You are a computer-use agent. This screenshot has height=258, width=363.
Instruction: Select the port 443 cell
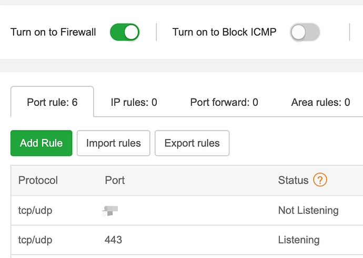click(113, 240)
